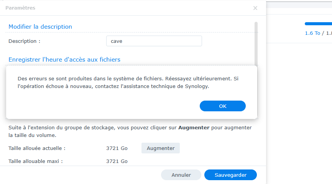Click the "1.6 To" used space text

[312, 33]
